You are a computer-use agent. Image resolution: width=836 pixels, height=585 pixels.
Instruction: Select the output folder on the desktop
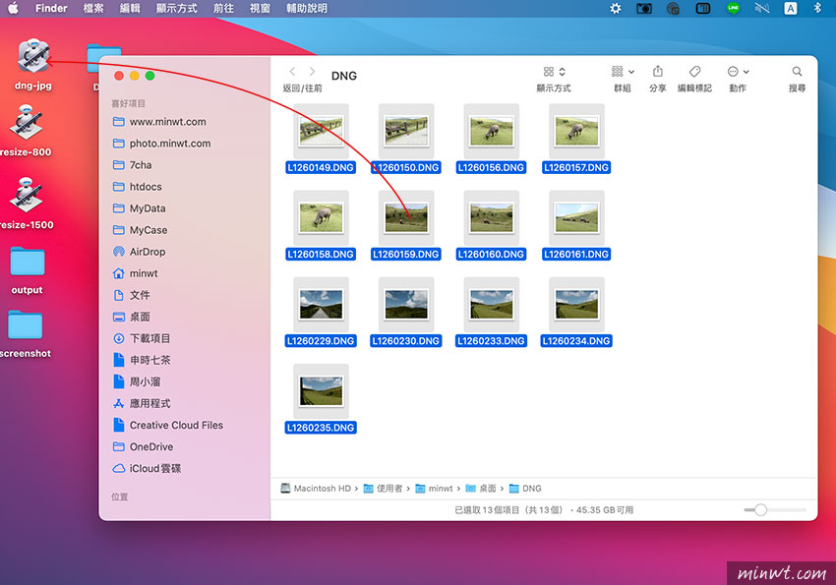click(28, 262)
